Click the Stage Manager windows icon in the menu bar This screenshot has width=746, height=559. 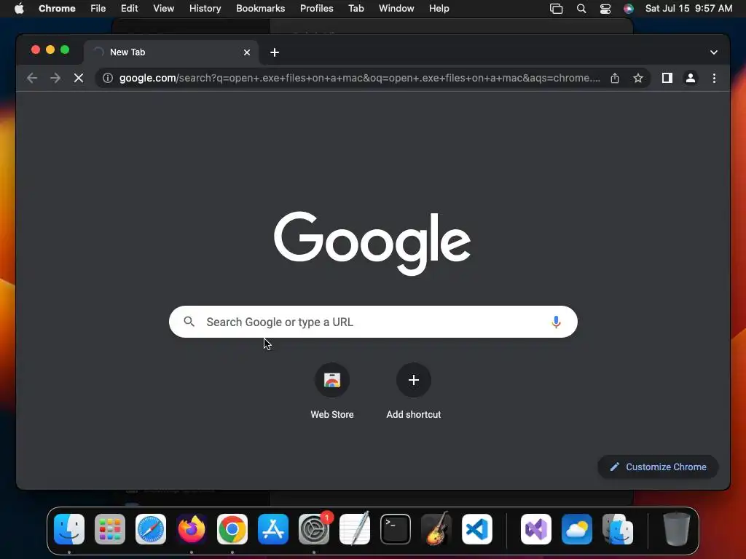click(556, 9)
